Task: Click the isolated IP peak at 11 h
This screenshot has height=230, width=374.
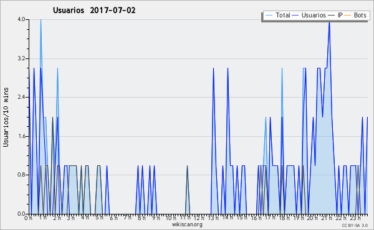Action: [188, 166]
